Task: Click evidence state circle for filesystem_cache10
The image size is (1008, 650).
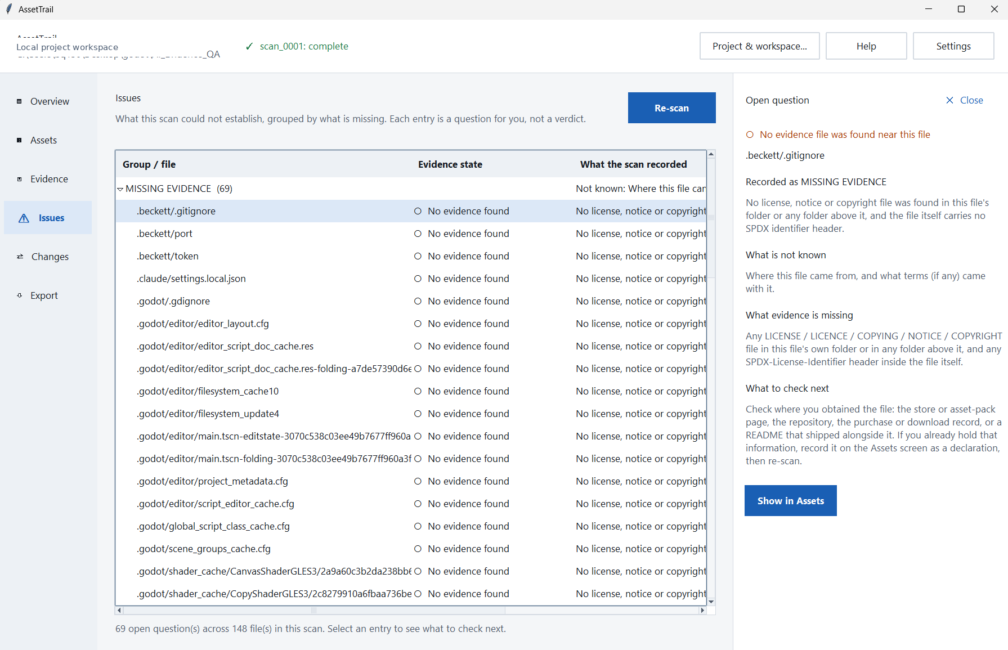Action: pos(418,391)
